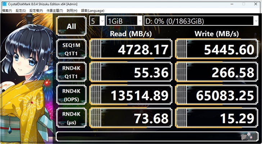262x144 pixels.
Task: Click the CrystalDiskMark app icon in title bar
Action: tap(4, 4)
